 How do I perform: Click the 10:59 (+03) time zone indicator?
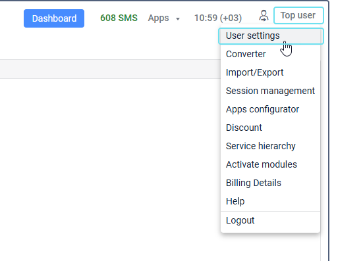(218, 18)
